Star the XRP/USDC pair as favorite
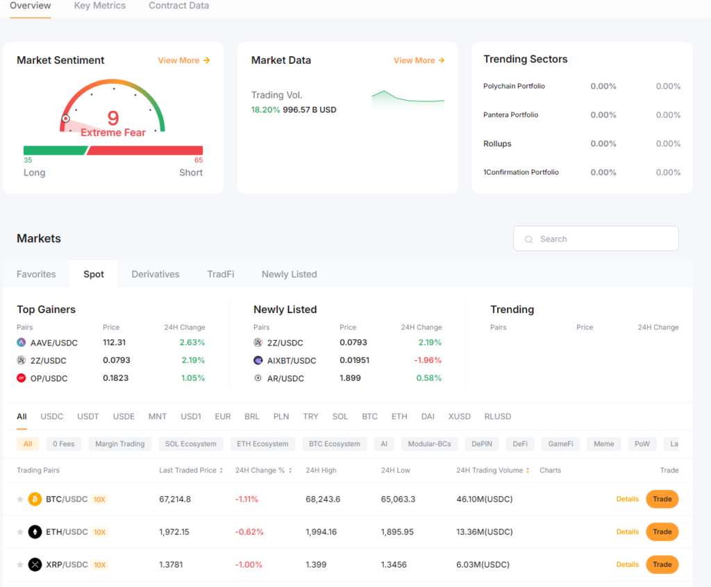This screenshot has width=711, height=587. pos(20,565)
